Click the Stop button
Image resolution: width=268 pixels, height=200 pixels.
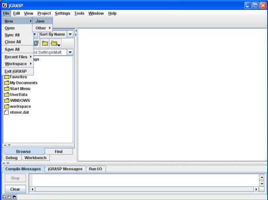[x=15, y=178]
